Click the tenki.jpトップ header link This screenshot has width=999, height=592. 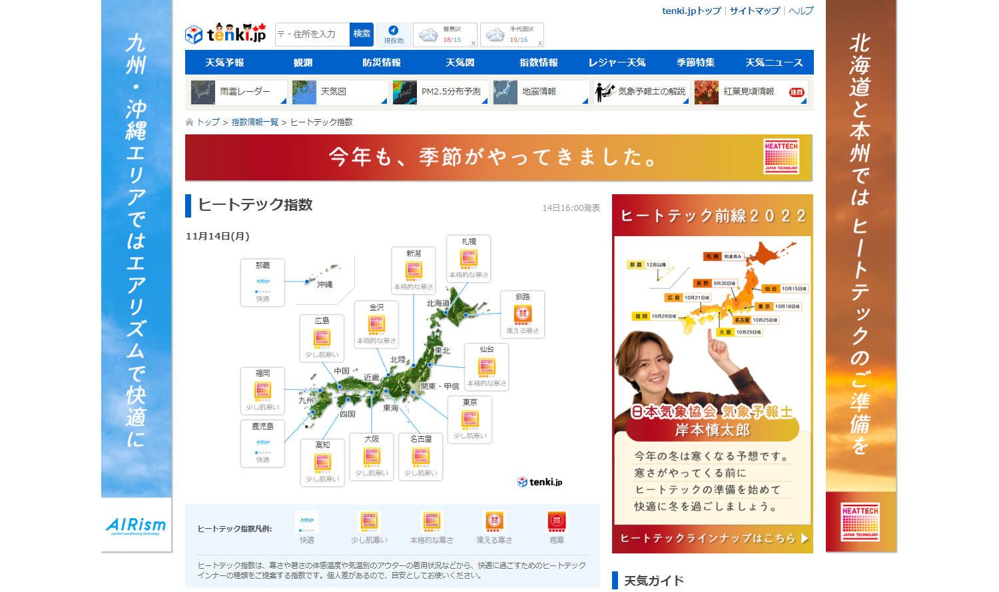coord(691,11)
